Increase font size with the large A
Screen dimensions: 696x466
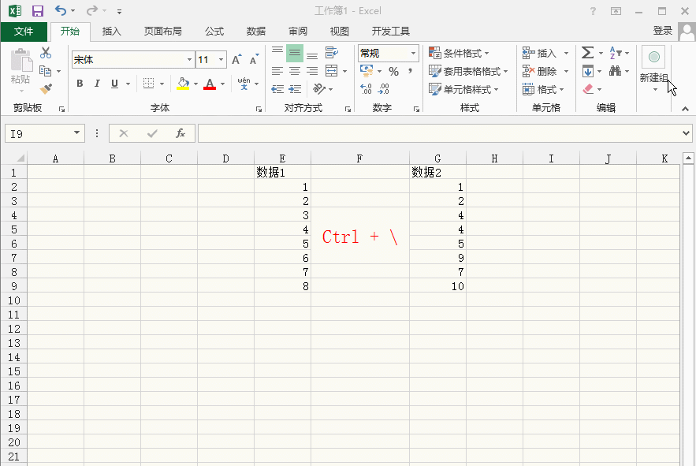pos(236,59)
